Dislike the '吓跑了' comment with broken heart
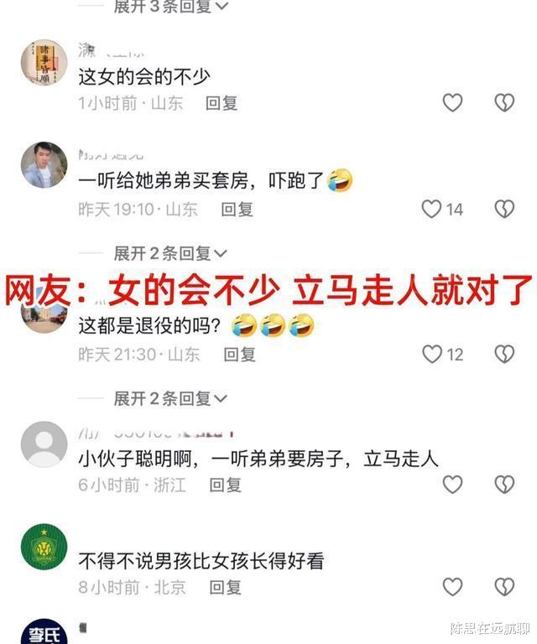The height and width of the screenshot is (644, 537). (504, 209)
